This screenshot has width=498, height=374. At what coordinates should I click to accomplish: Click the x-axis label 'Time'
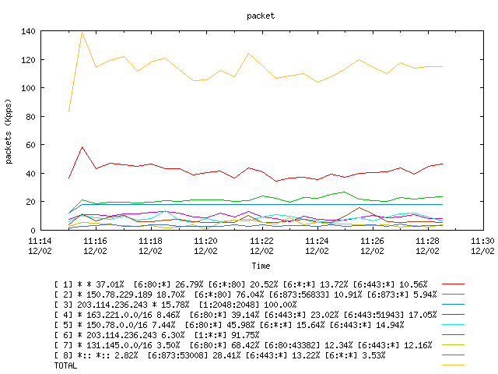(261, 266)
